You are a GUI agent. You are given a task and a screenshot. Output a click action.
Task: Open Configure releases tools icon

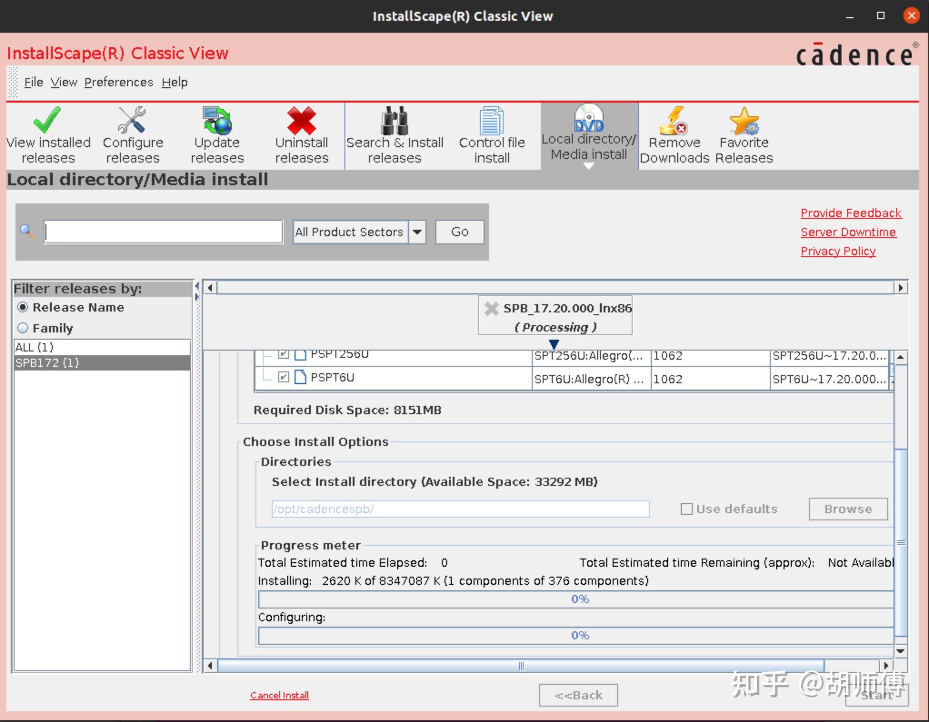[132, 120]
